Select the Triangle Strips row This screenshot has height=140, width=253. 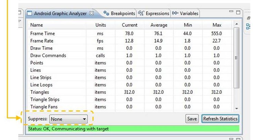pyautogui.click(x=129, y=100)
